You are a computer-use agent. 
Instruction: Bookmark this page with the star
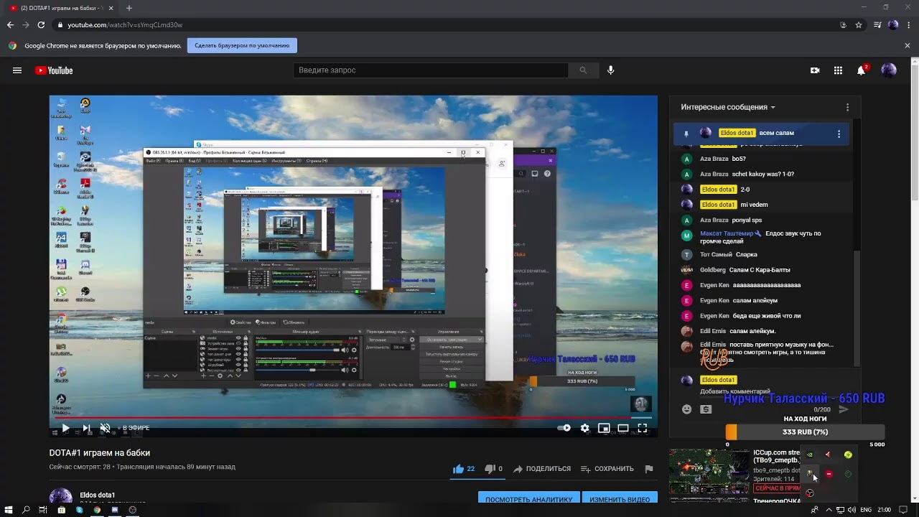click(x=859, y=25)
